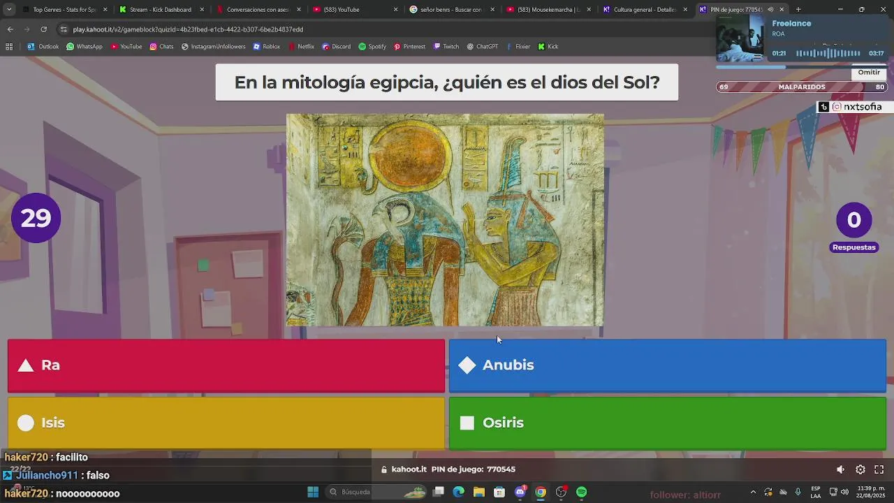Screen dimensions: 894x503
Task: Switch to the (583) YouTube tab
Action: [355, 10]
